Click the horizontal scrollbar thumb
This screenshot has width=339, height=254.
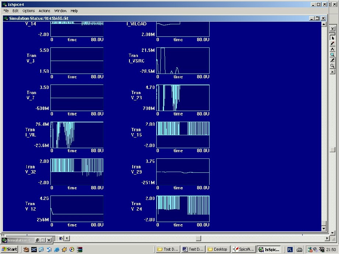tap(198, 238)
